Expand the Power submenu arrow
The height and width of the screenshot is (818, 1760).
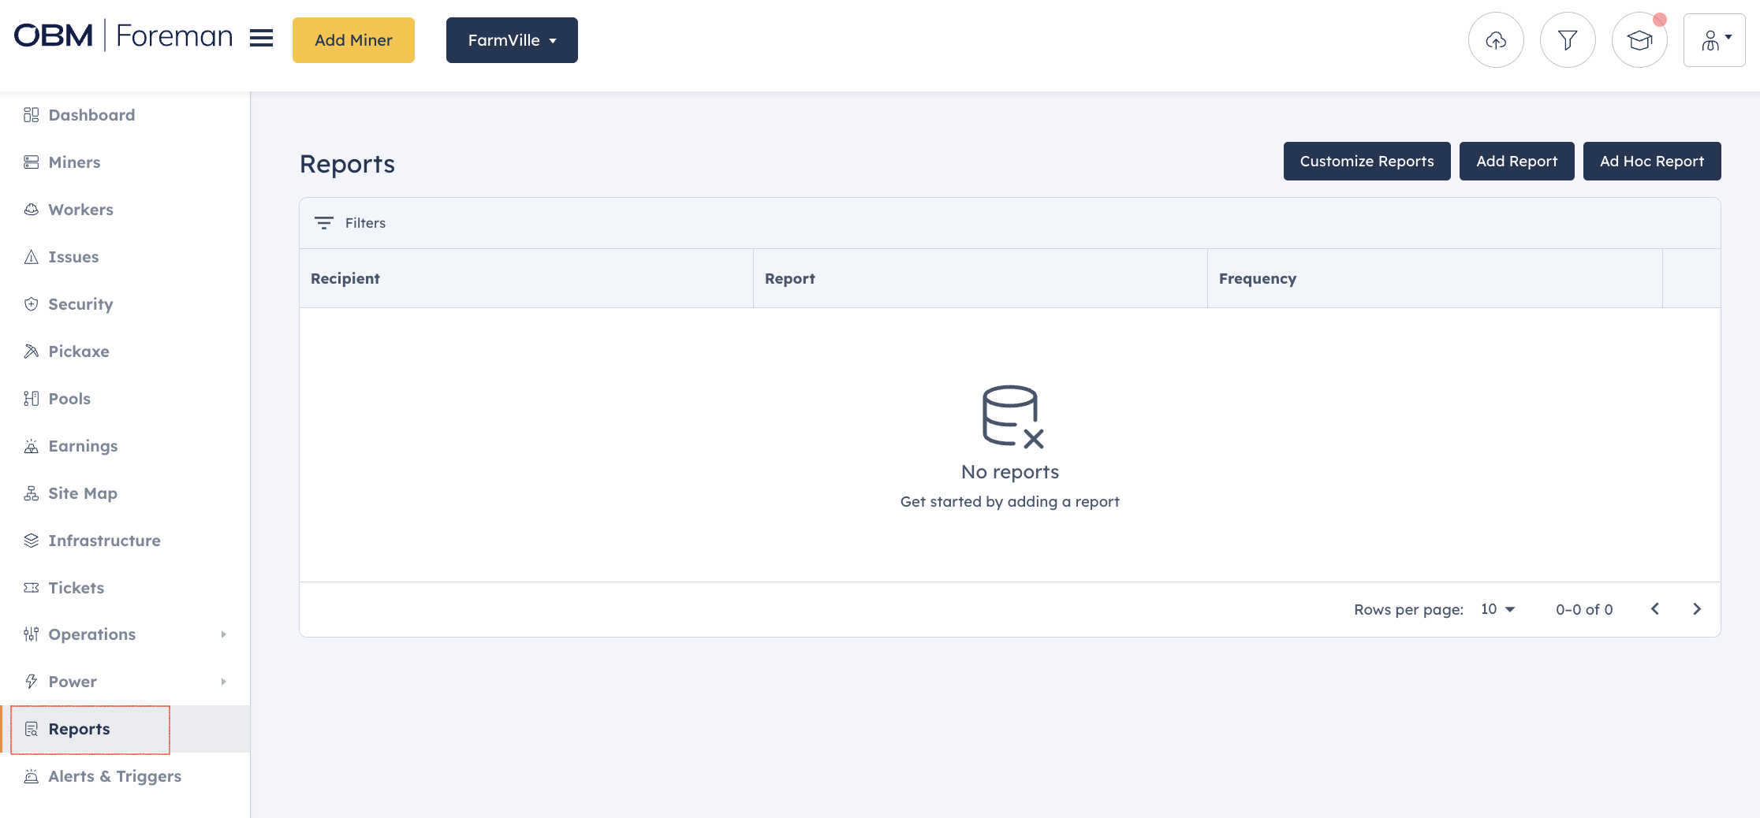tap(224, 682)
